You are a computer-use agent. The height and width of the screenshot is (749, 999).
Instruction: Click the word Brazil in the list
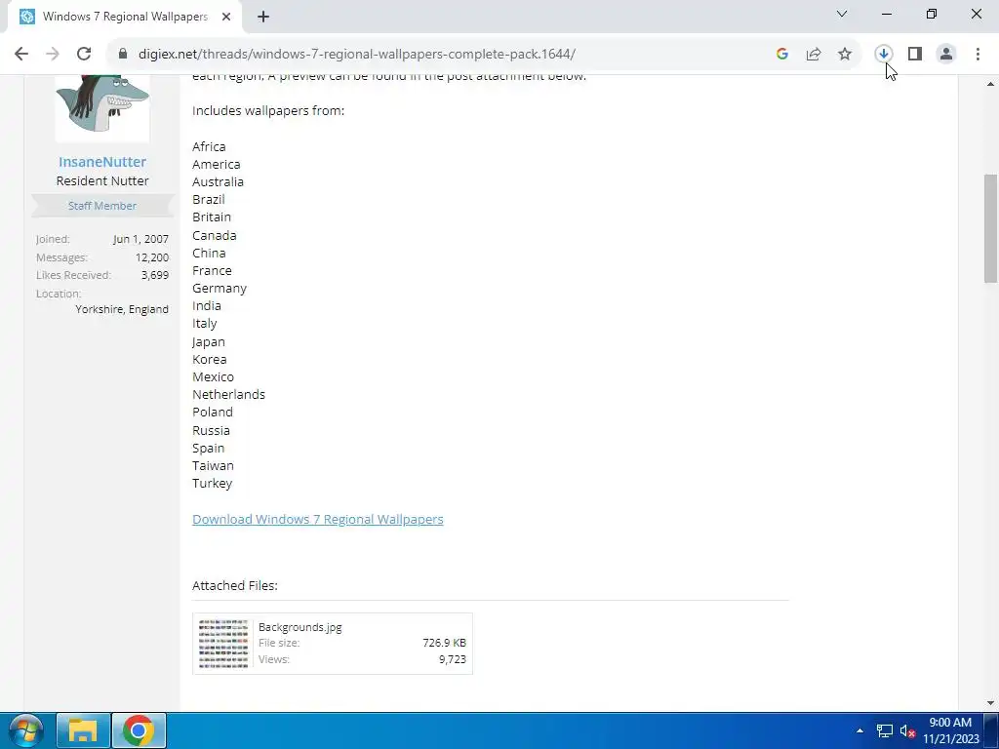point(209,199)
